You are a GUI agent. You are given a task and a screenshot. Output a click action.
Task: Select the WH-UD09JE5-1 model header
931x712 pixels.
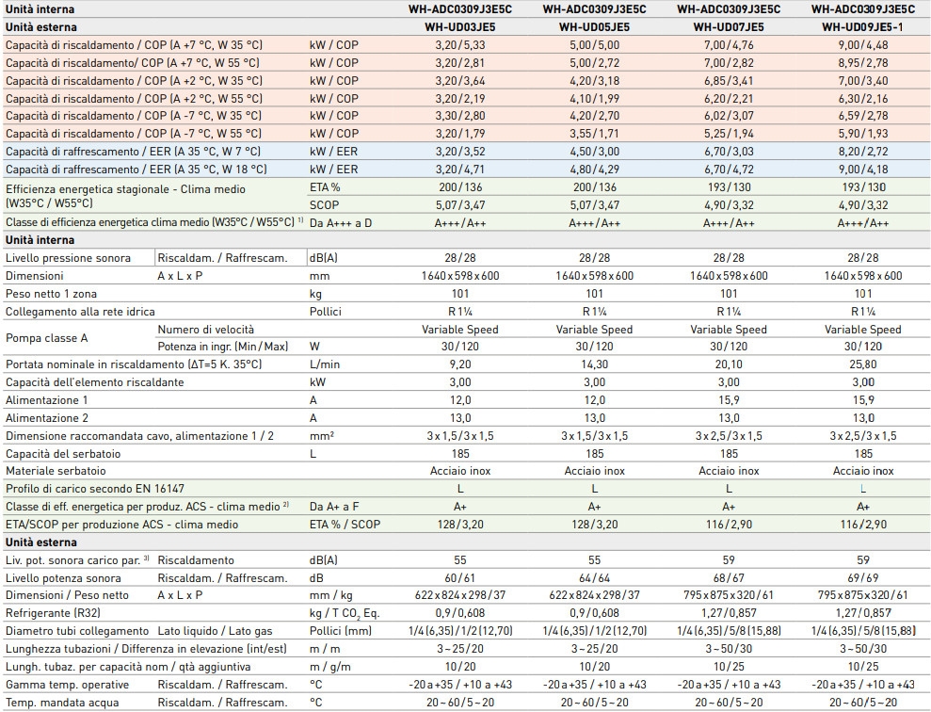862,27
